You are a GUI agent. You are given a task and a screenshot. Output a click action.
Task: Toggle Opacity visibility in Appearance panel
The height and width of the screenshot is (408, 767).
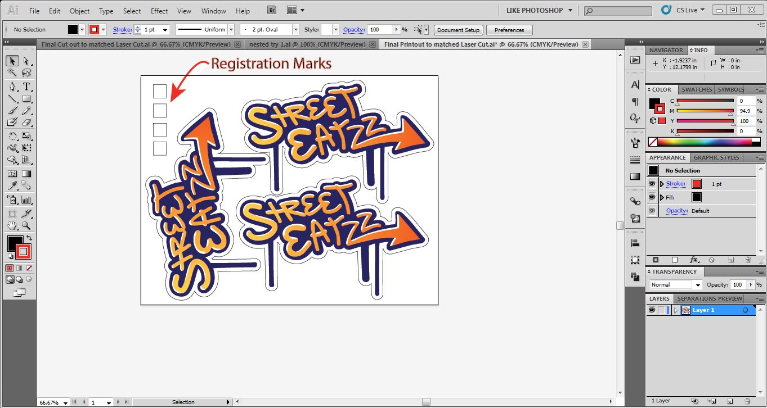(x=652, y=211)
